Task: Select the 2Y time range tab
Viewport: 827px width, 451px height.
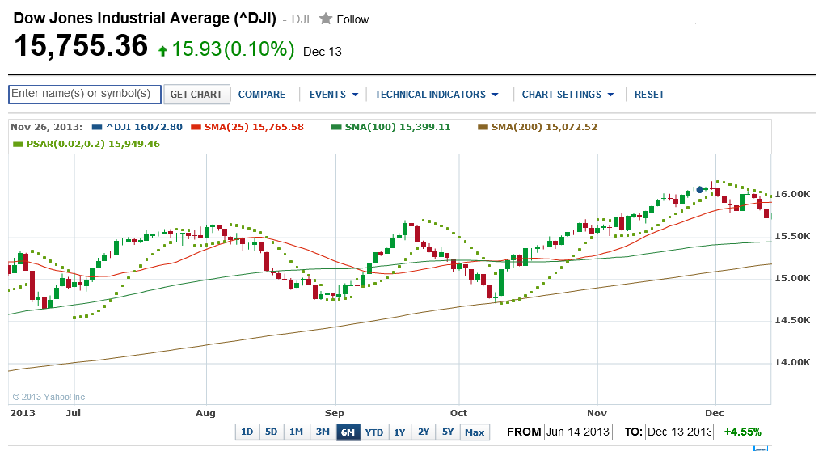Action: pyautogui.click(x=424, y=432)
